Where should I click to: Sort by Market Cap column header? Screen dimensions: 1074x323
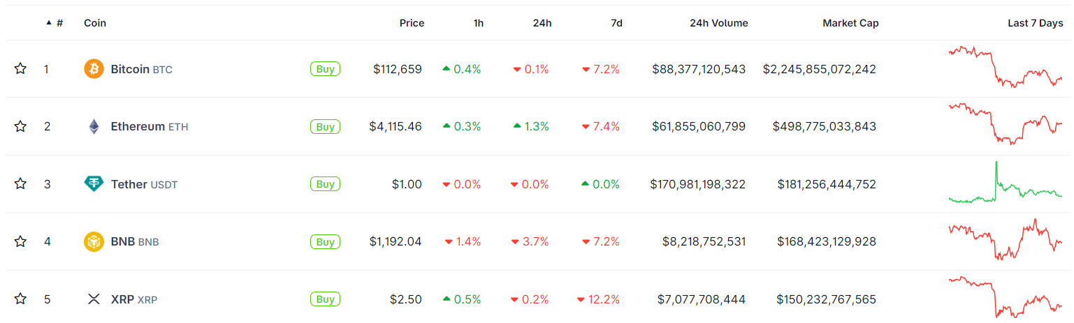[x=850, y=23]
